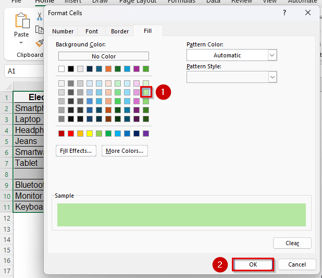Open the Pattern Style dropdown

271,77
